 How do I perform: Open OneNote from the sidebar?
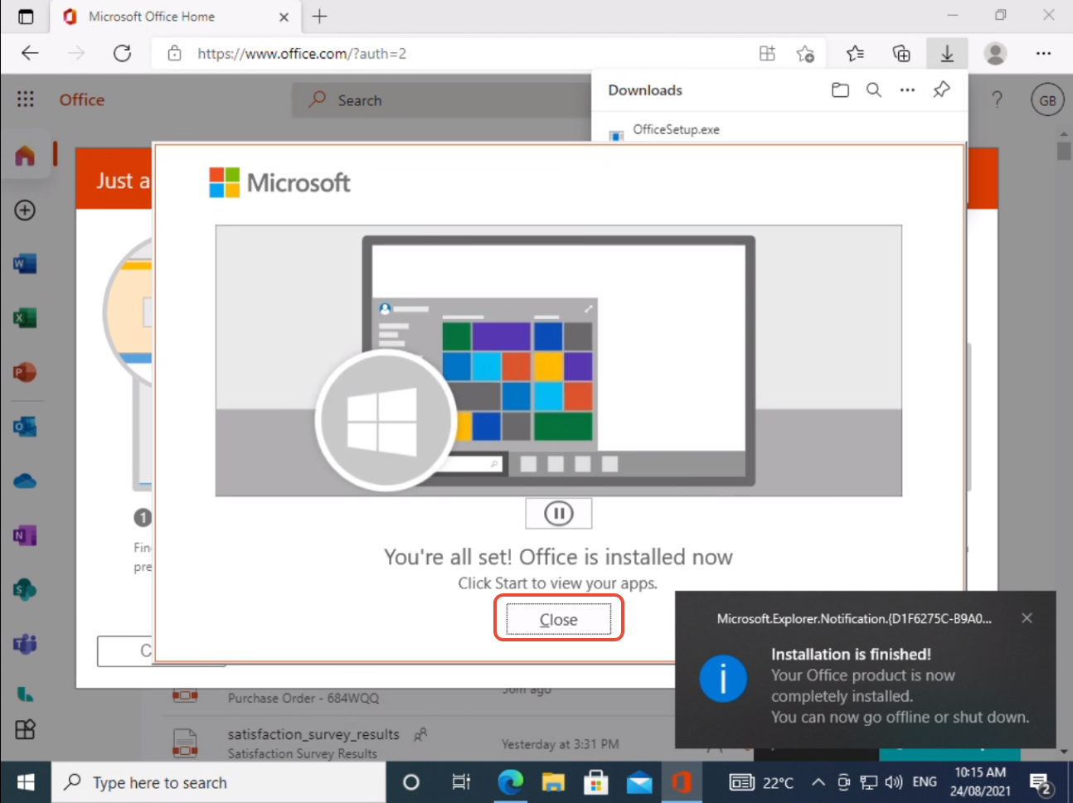25,535
